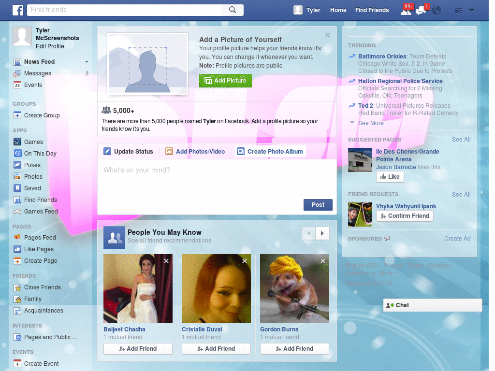Click the Create Ad link
This screenshot has height=371, width=495.
tap(457, 239)
